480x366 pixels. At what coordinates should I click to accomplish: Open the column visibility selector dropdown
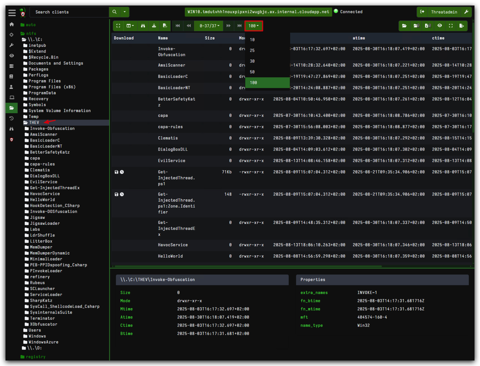coord(130,26)
